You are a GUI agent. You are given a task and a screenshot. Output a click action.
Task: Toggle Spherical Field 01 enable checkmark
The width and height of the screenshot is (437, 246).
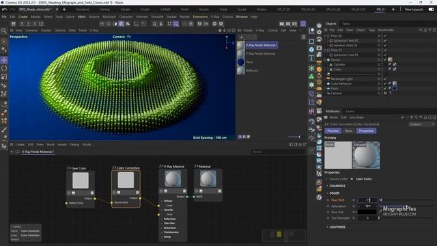pos(385,55)
